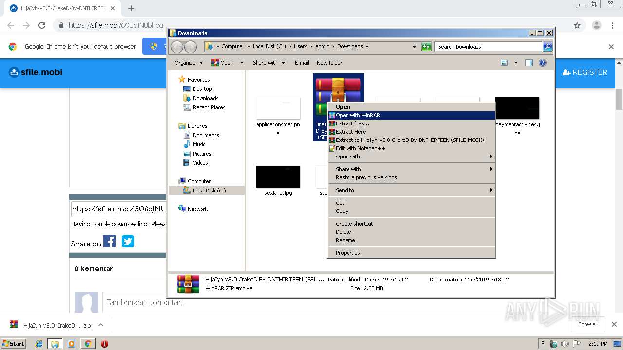
Task: Select Recent Places in navigation pane
Action: pos(209,107)
